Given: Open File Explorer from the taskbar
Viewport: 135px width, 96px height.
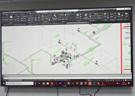Looking at the screenshot, I should tap(44, 83).
